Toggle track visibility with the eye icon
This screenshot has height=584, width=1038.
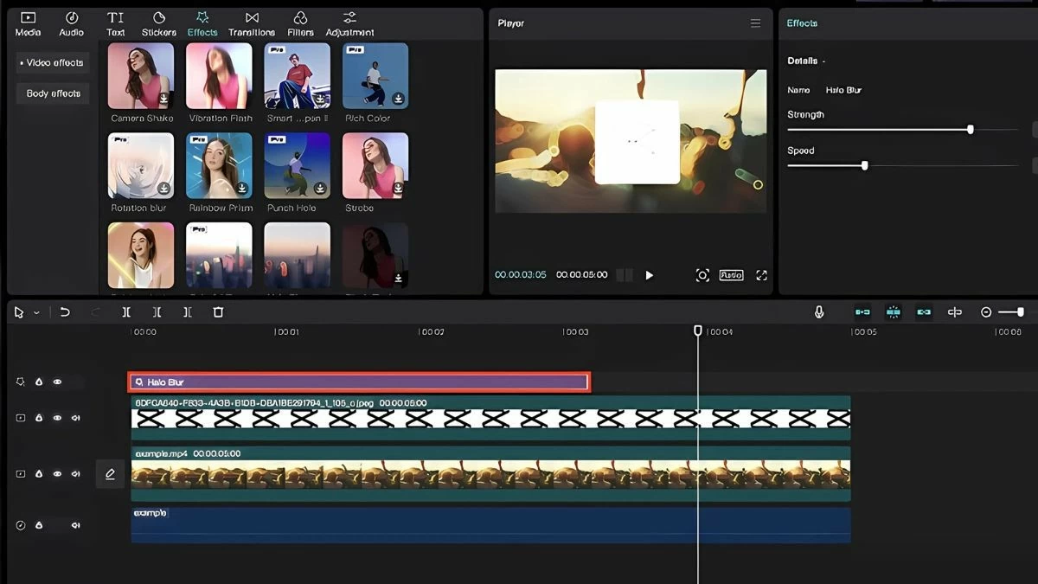[x=56, y=382]
